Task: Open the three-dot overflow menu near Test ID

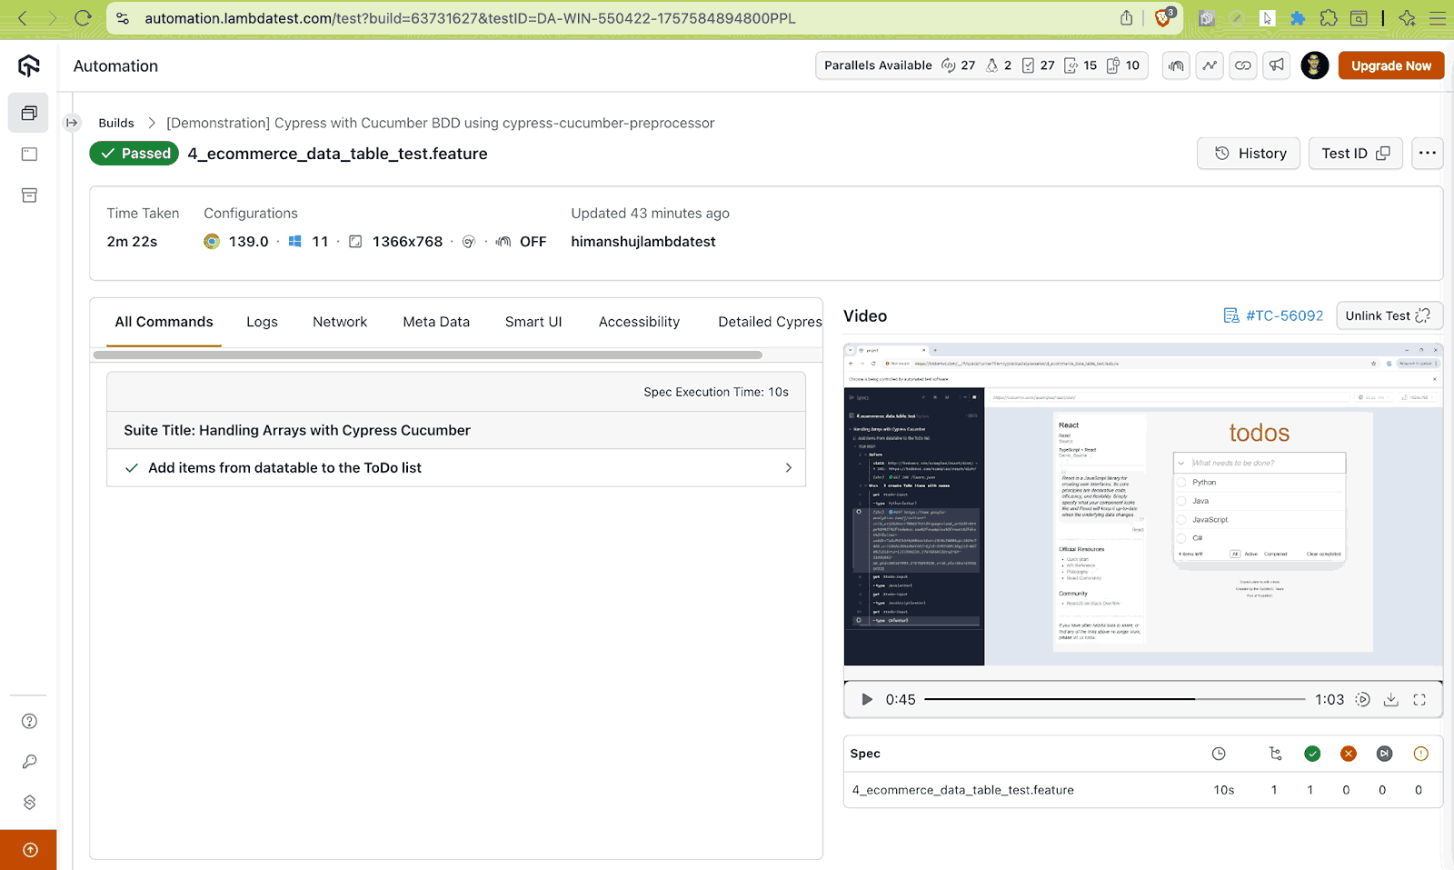Action: [1427, 153]
